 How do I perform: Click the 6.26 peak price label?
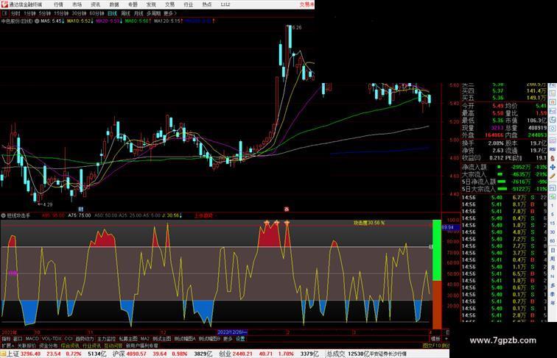[x=296, y=28]
